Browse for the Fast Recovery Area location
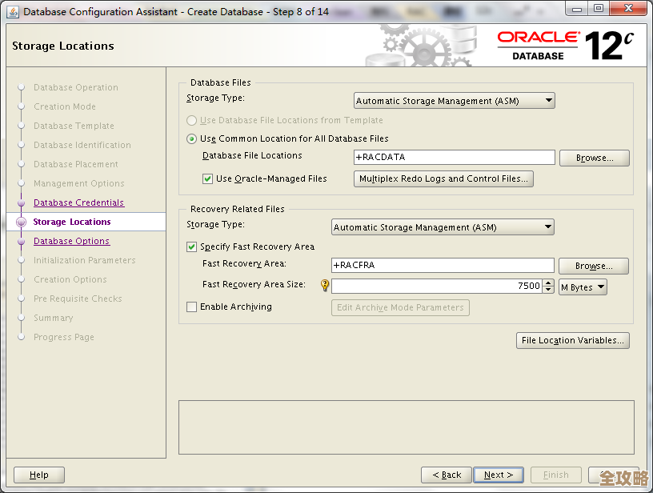 (x=593, y=266)
